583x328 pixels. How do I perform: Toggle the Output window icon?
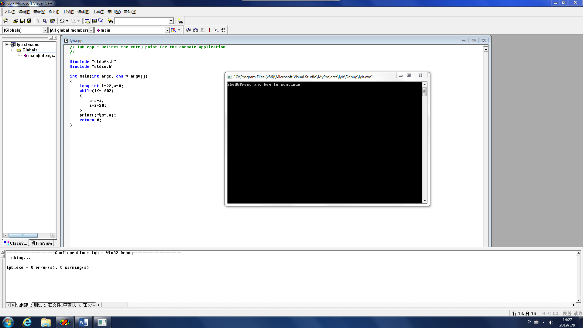(94, 21)
